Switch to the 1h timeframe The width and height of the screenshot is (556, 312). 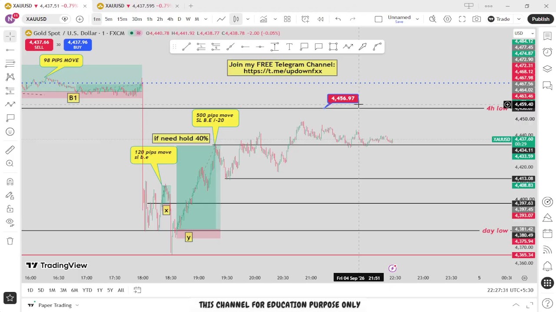149,19
